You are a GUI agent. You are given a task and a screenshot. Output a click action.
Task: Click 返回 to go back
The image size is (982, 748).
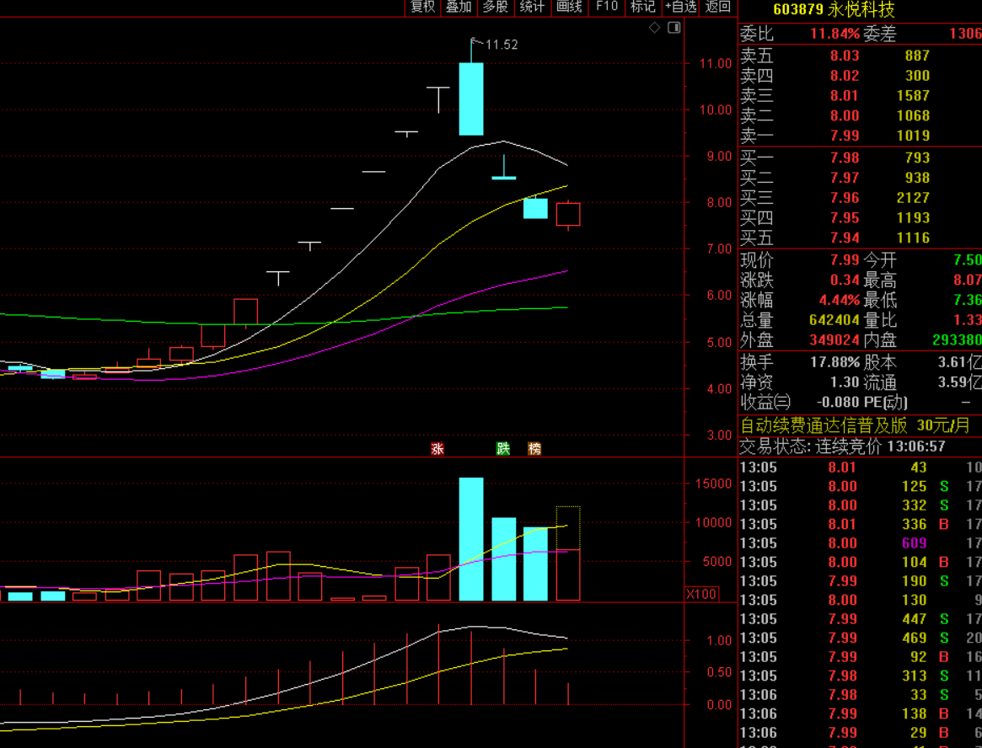pos(717,7)
